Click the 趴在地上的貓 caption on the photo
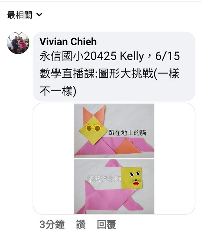The width and height of the screenshot is (202, 234). [x=127, y=133]
